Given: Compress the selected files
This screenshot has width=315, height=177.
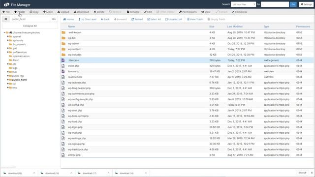Looking at the screenshot, I should point(240,12).
